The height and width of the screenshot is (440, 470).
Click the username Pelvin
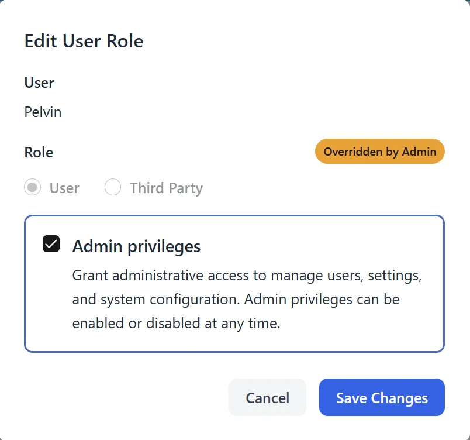tap(43, 112)
